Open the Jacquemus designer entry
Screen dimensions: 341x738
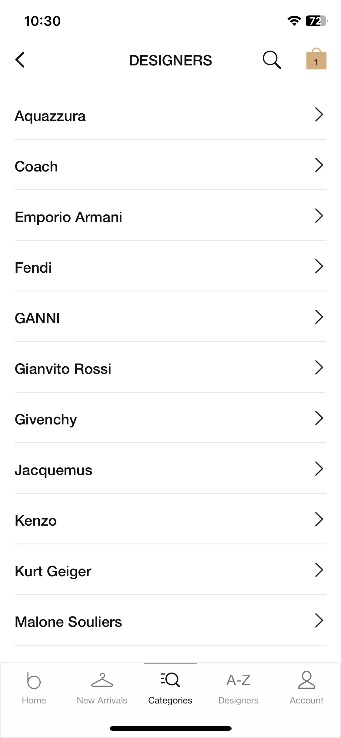170,470
